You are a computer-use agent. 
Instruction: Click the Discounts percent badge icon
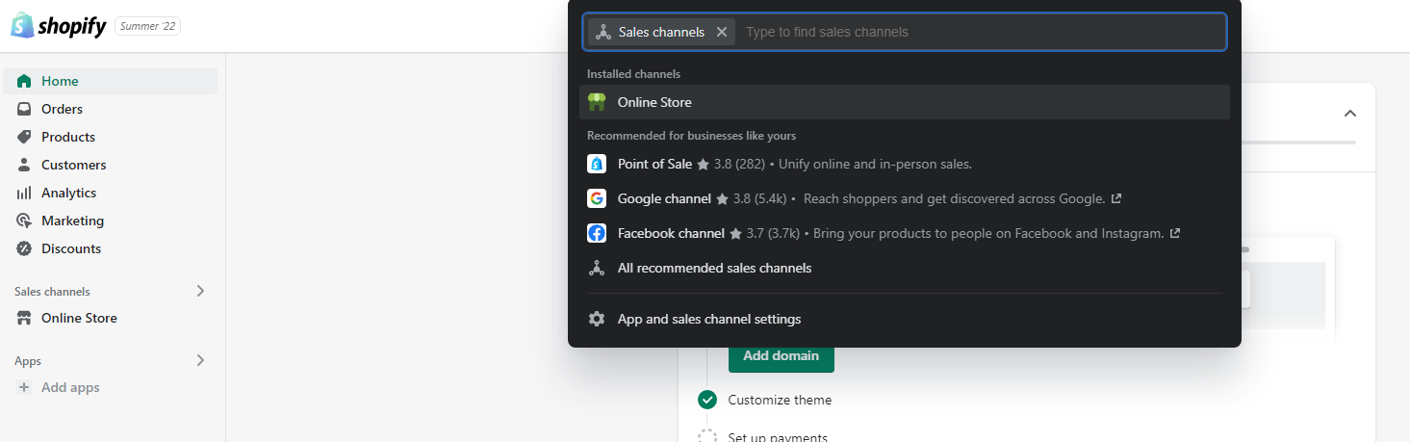tap(24, 248)
